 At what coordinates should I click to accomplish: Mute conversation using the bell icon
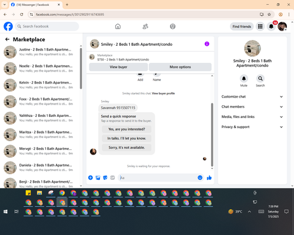coord(244,79)
